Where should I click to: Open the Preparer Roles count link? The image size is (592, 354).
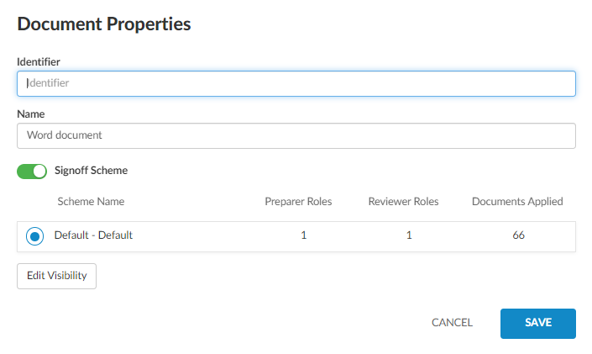304,235
